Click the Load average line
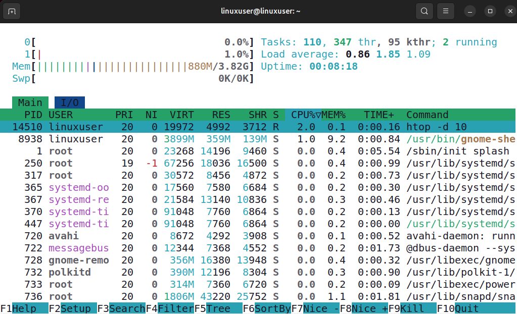 point(346,54)
